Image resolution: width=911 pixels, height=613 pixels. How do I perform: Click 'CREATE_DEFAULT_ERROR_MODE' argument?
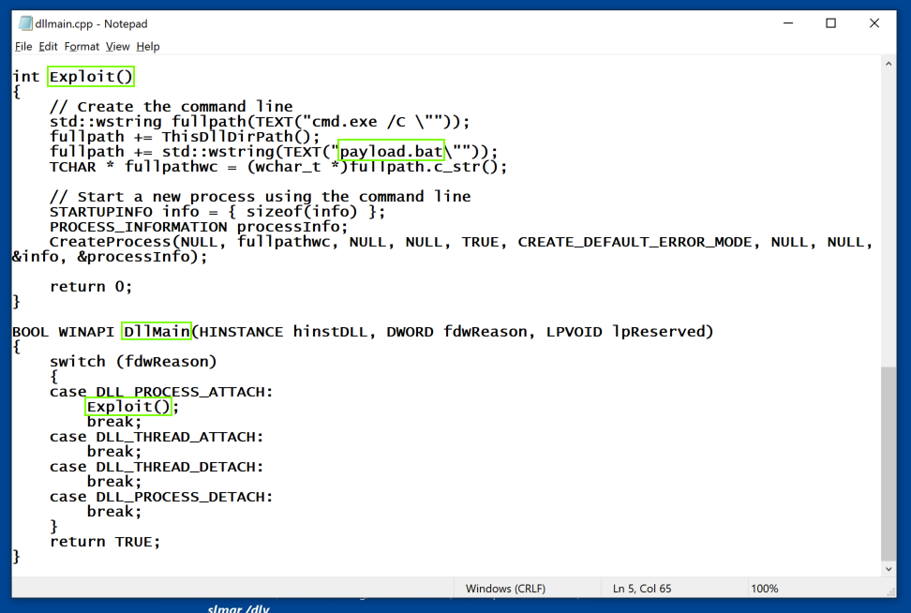point(635,242)
